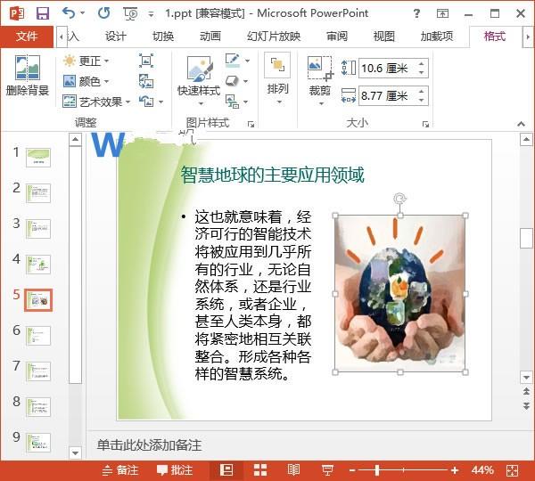This screenshot has width=535, height=481.
Task: Click the Save icon in quick access toolbar
Action: (x=43, y=13)
